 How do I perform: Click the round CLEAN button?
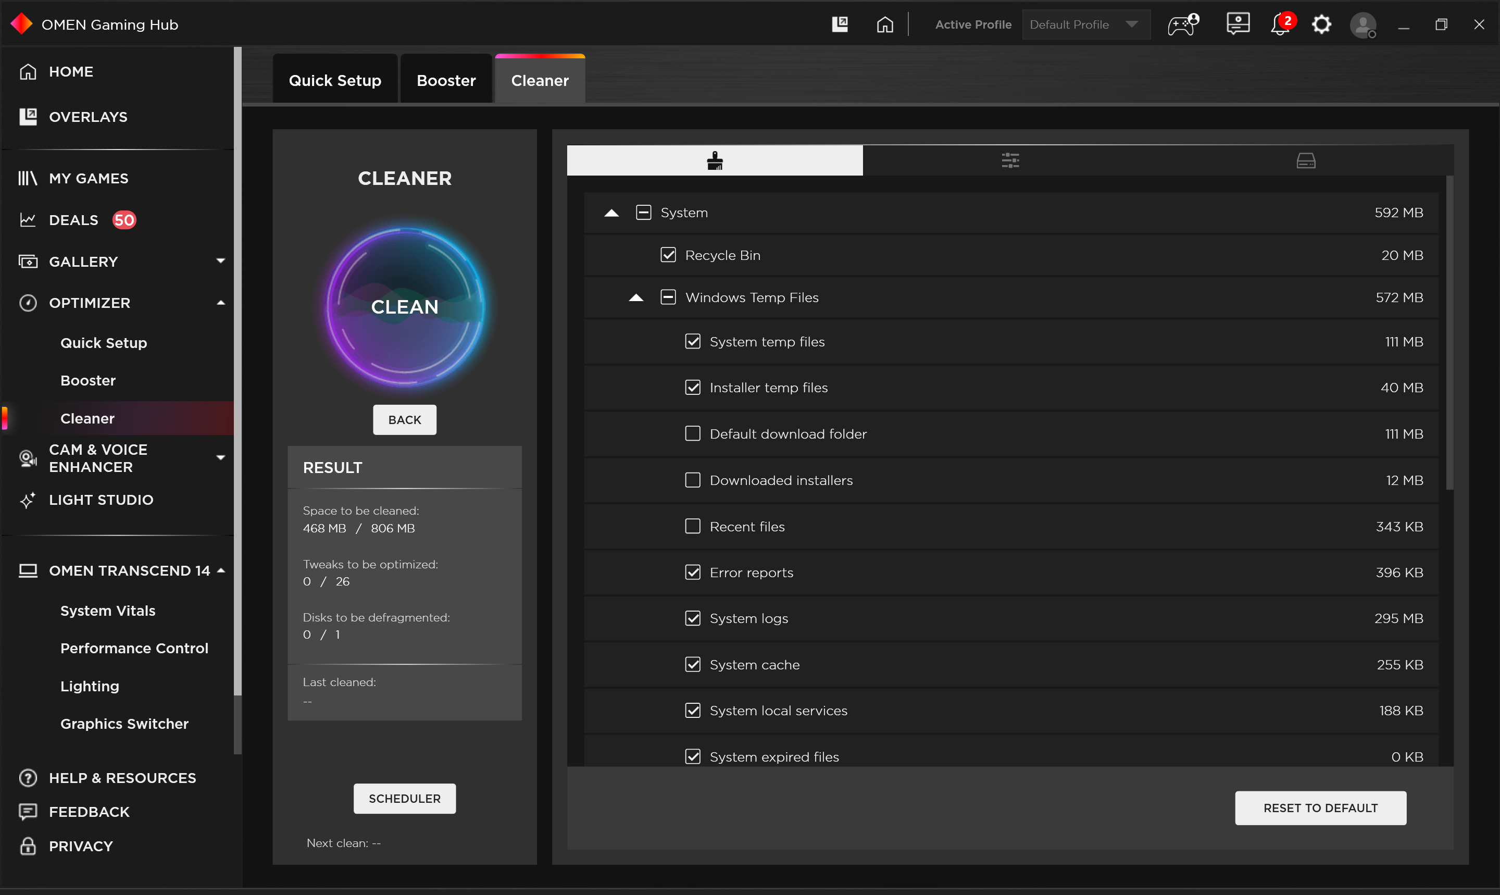point(405,307)
